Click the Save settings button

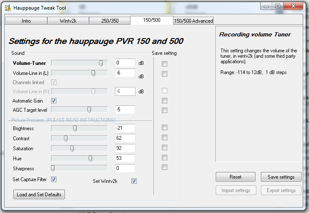tap(281, 177)
